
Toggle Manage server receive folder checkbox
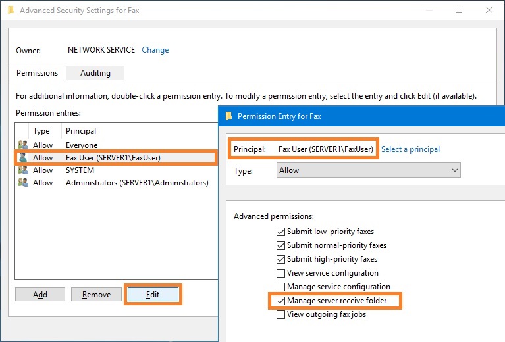point(281,301)
